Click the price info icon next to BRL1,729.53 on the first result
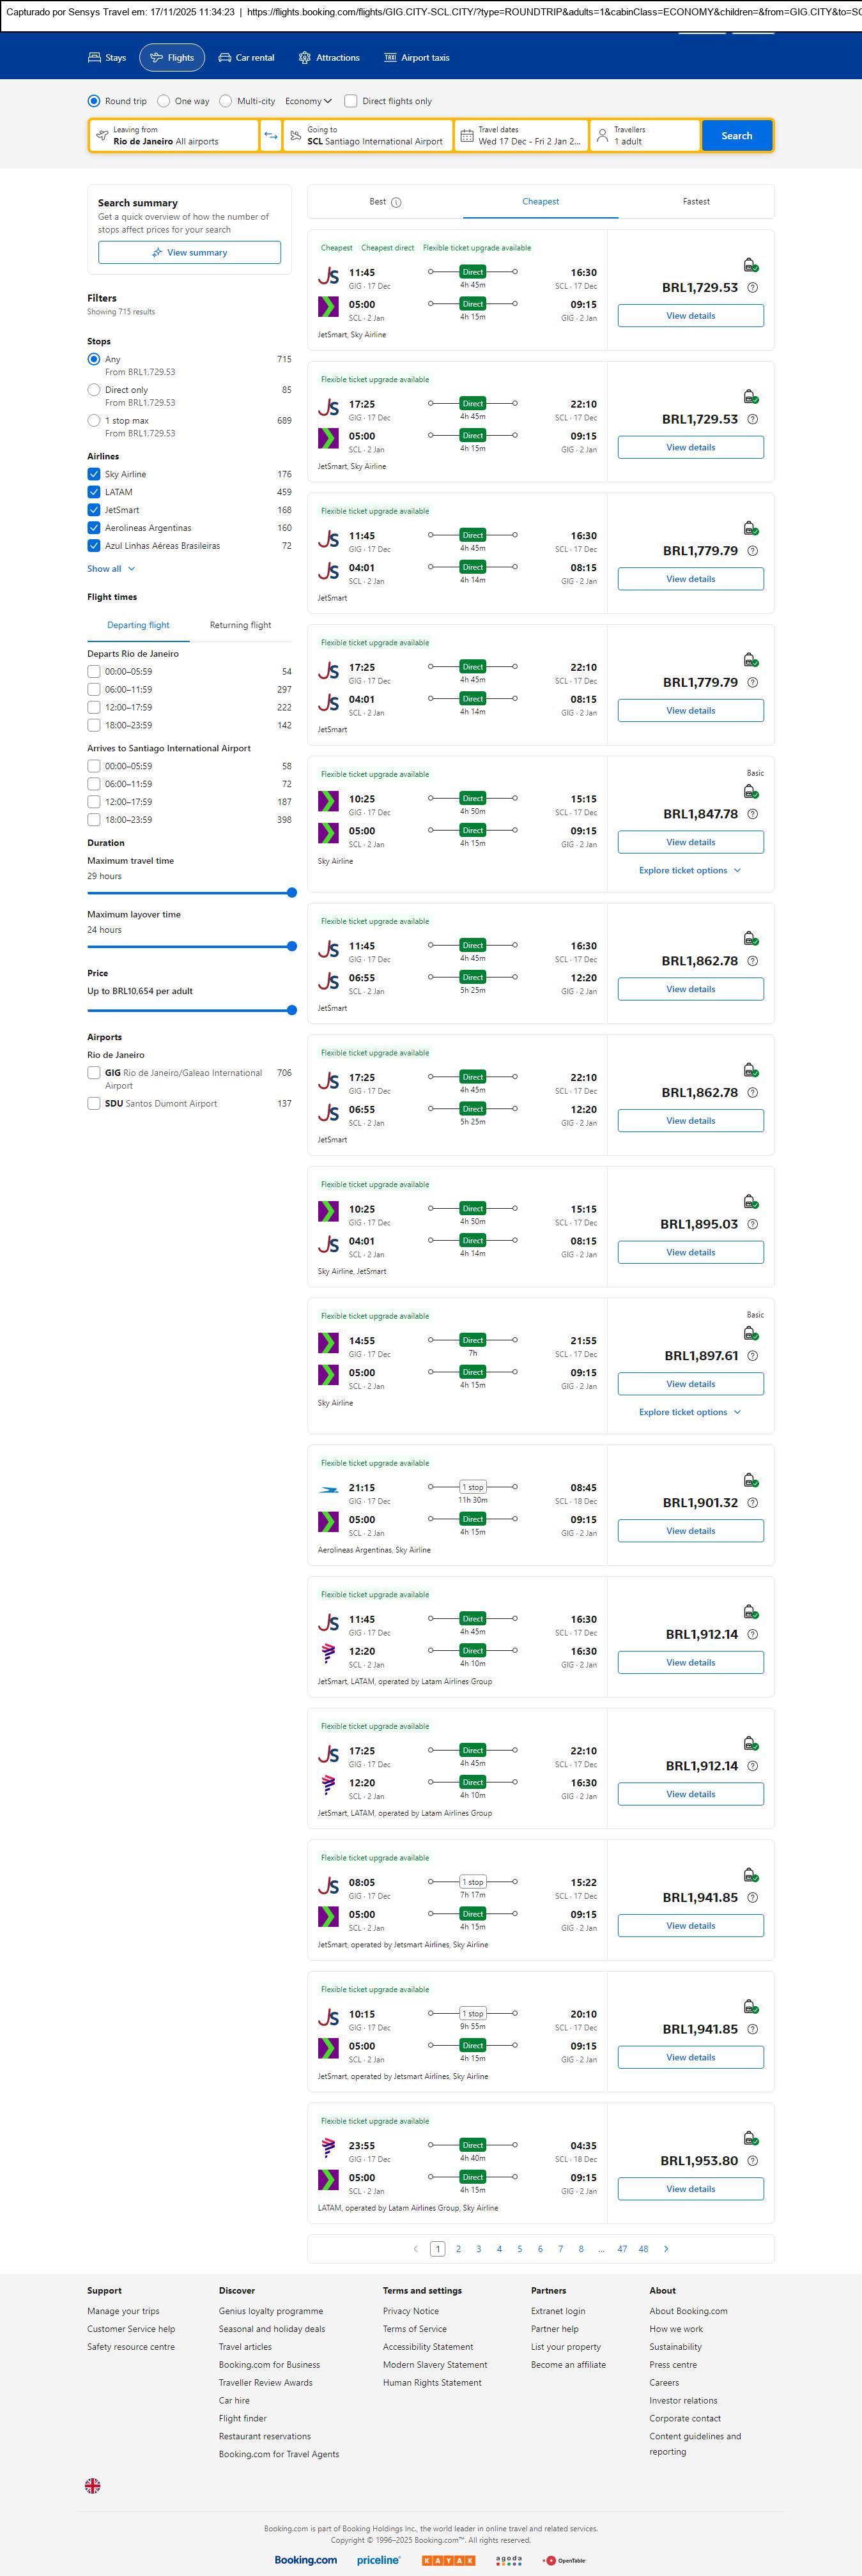The width and height of the screenshot is (862, 2576). (753, 288)
